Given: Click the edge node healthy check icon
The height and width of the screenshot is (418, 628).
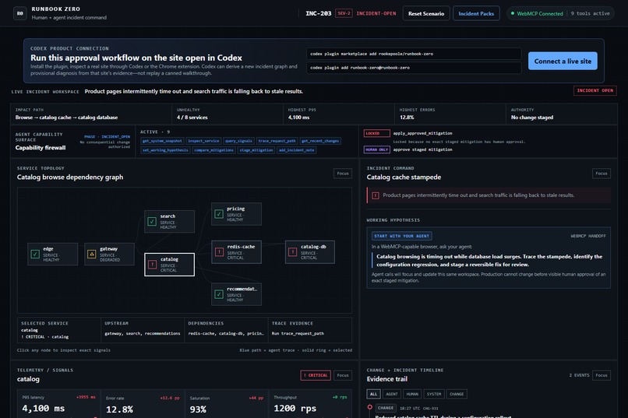Looking at the screenshot, I should pos(35,254).
